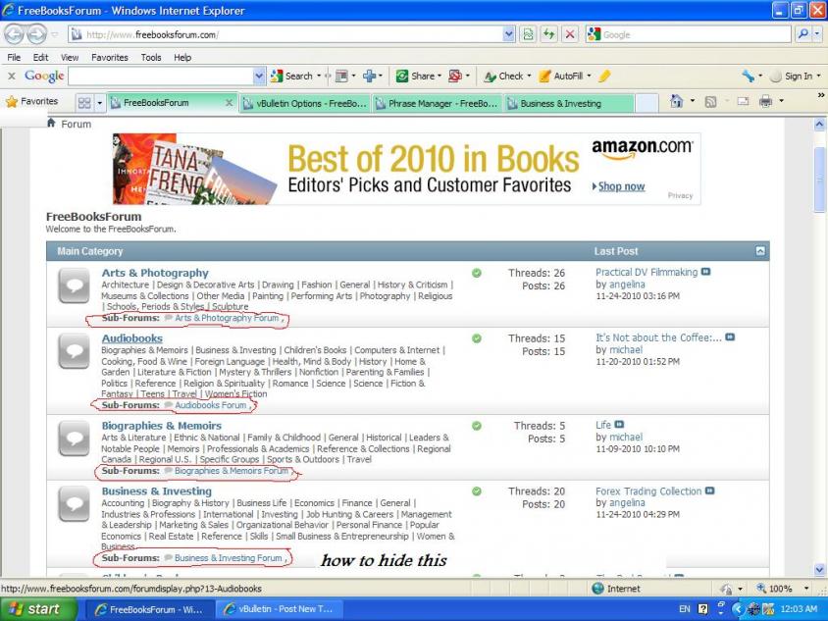The image size is (828, 621).
Task: Open Biographies & Memoirs forum link
Action: 162,426
